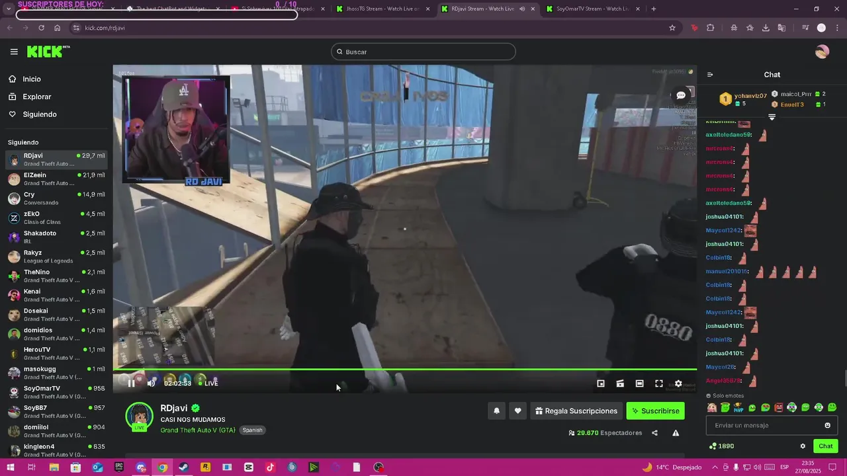The image size is (847, 476).
Task: Pause the stream video
Action: coord(131,383)
